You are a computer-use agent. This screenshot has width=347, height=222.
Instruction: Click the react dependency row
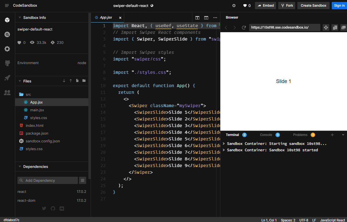(52, 192)
